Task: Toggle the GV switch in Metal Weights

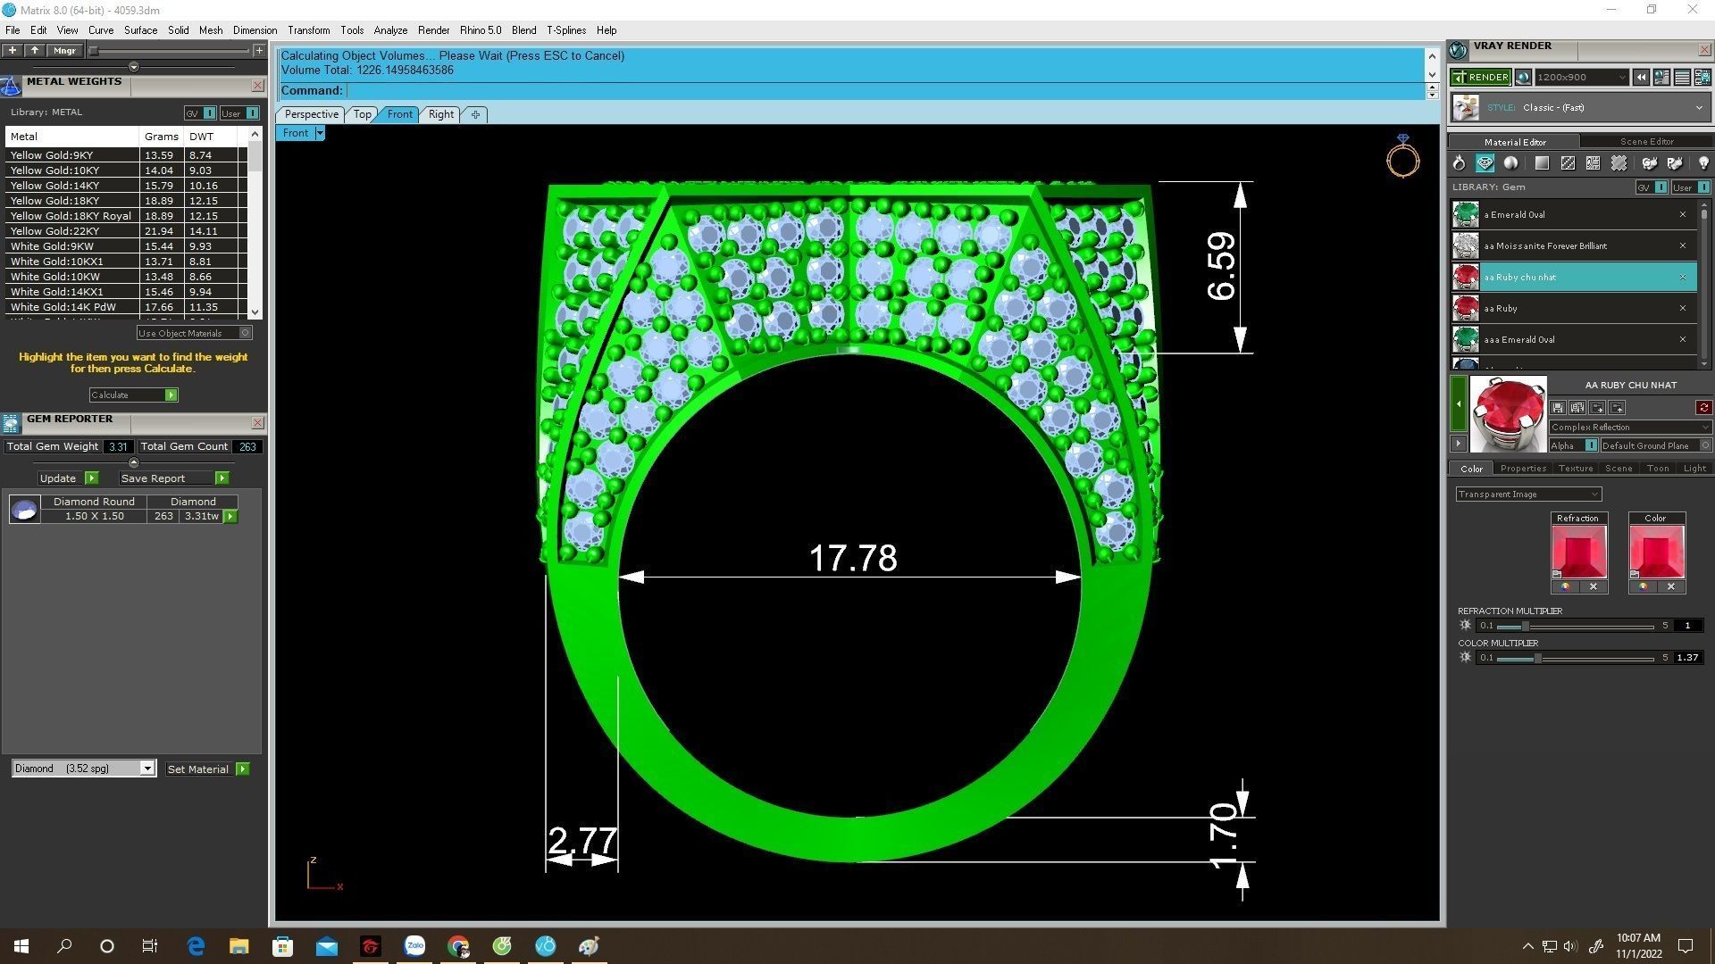Action: (209, 113)
